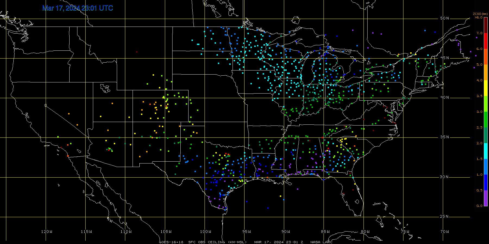Click the 7.0 color bar value
The image size is (489, 244).
[x=479, y=33]
